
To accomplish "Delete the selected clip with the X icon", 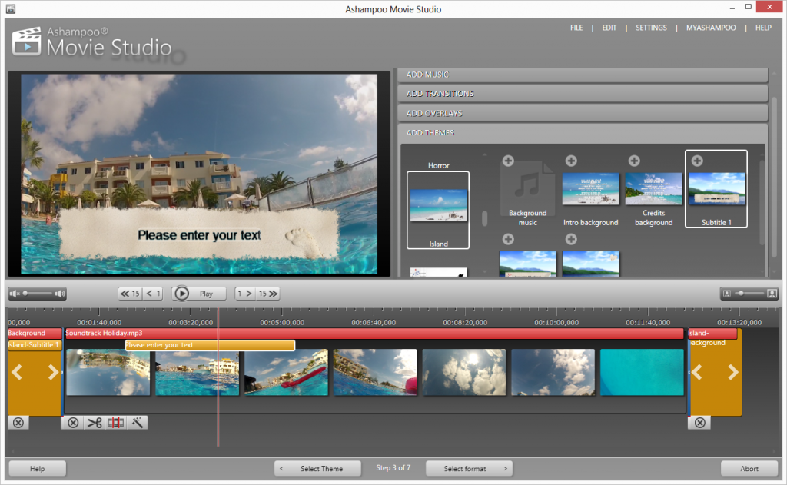I will (x=71, y=422).
